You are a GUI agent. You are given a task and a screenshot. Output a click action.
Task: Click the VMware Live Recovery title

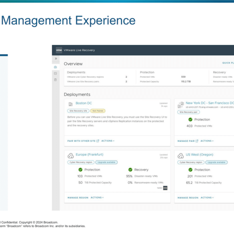(79, 50)
